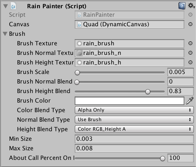The height and width of the screenshot is (167, 196).
Task: Open the component settings gear menu
Action: pos(191,6)
